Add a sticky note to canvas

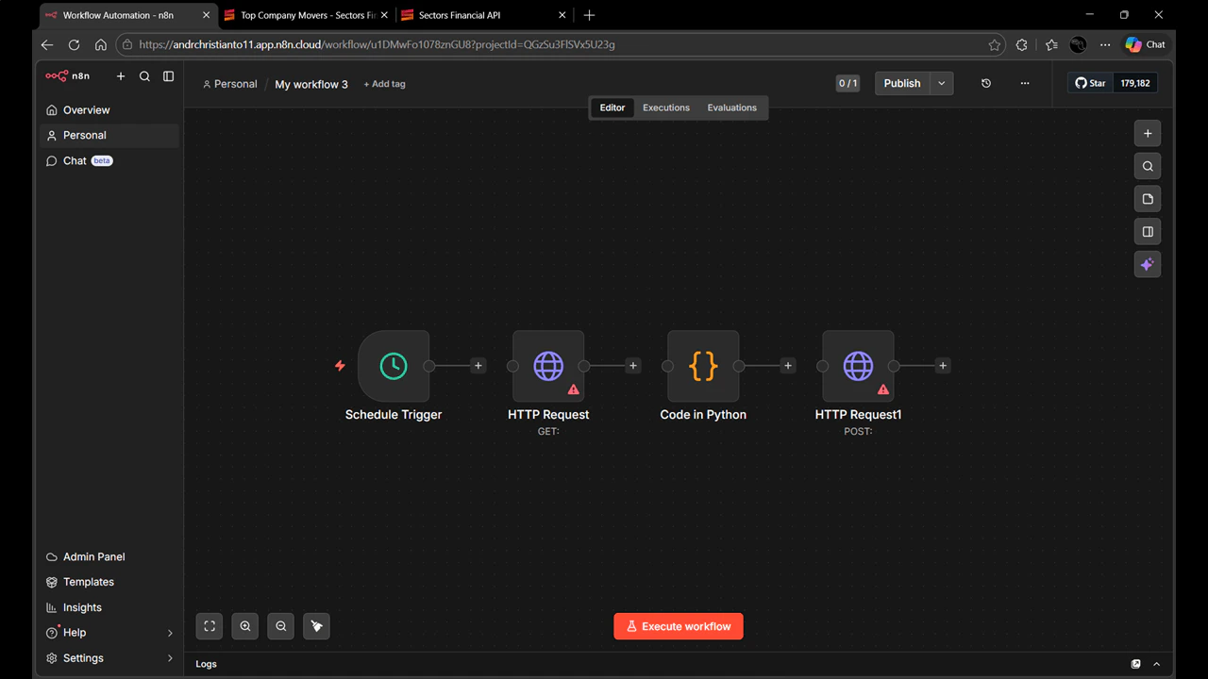(x=1148, y=199)
